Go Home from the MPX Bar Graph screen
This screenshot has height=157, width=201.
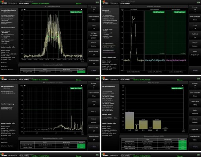[x=195, y=147]
